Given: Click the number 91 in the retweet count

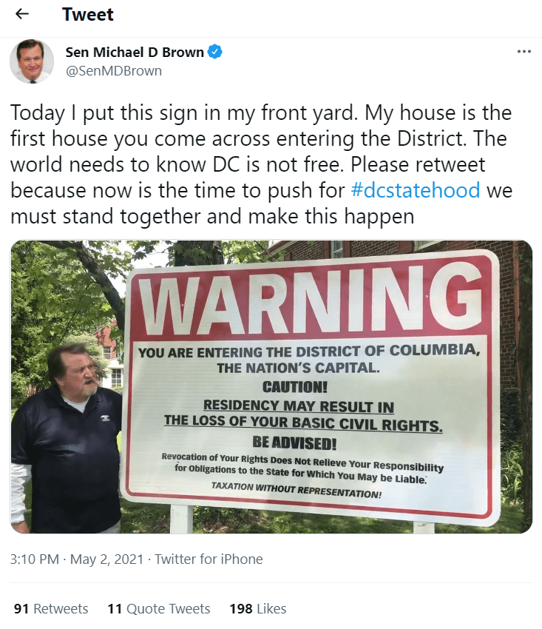Looking at the screenshot, I should coord(21,608).
